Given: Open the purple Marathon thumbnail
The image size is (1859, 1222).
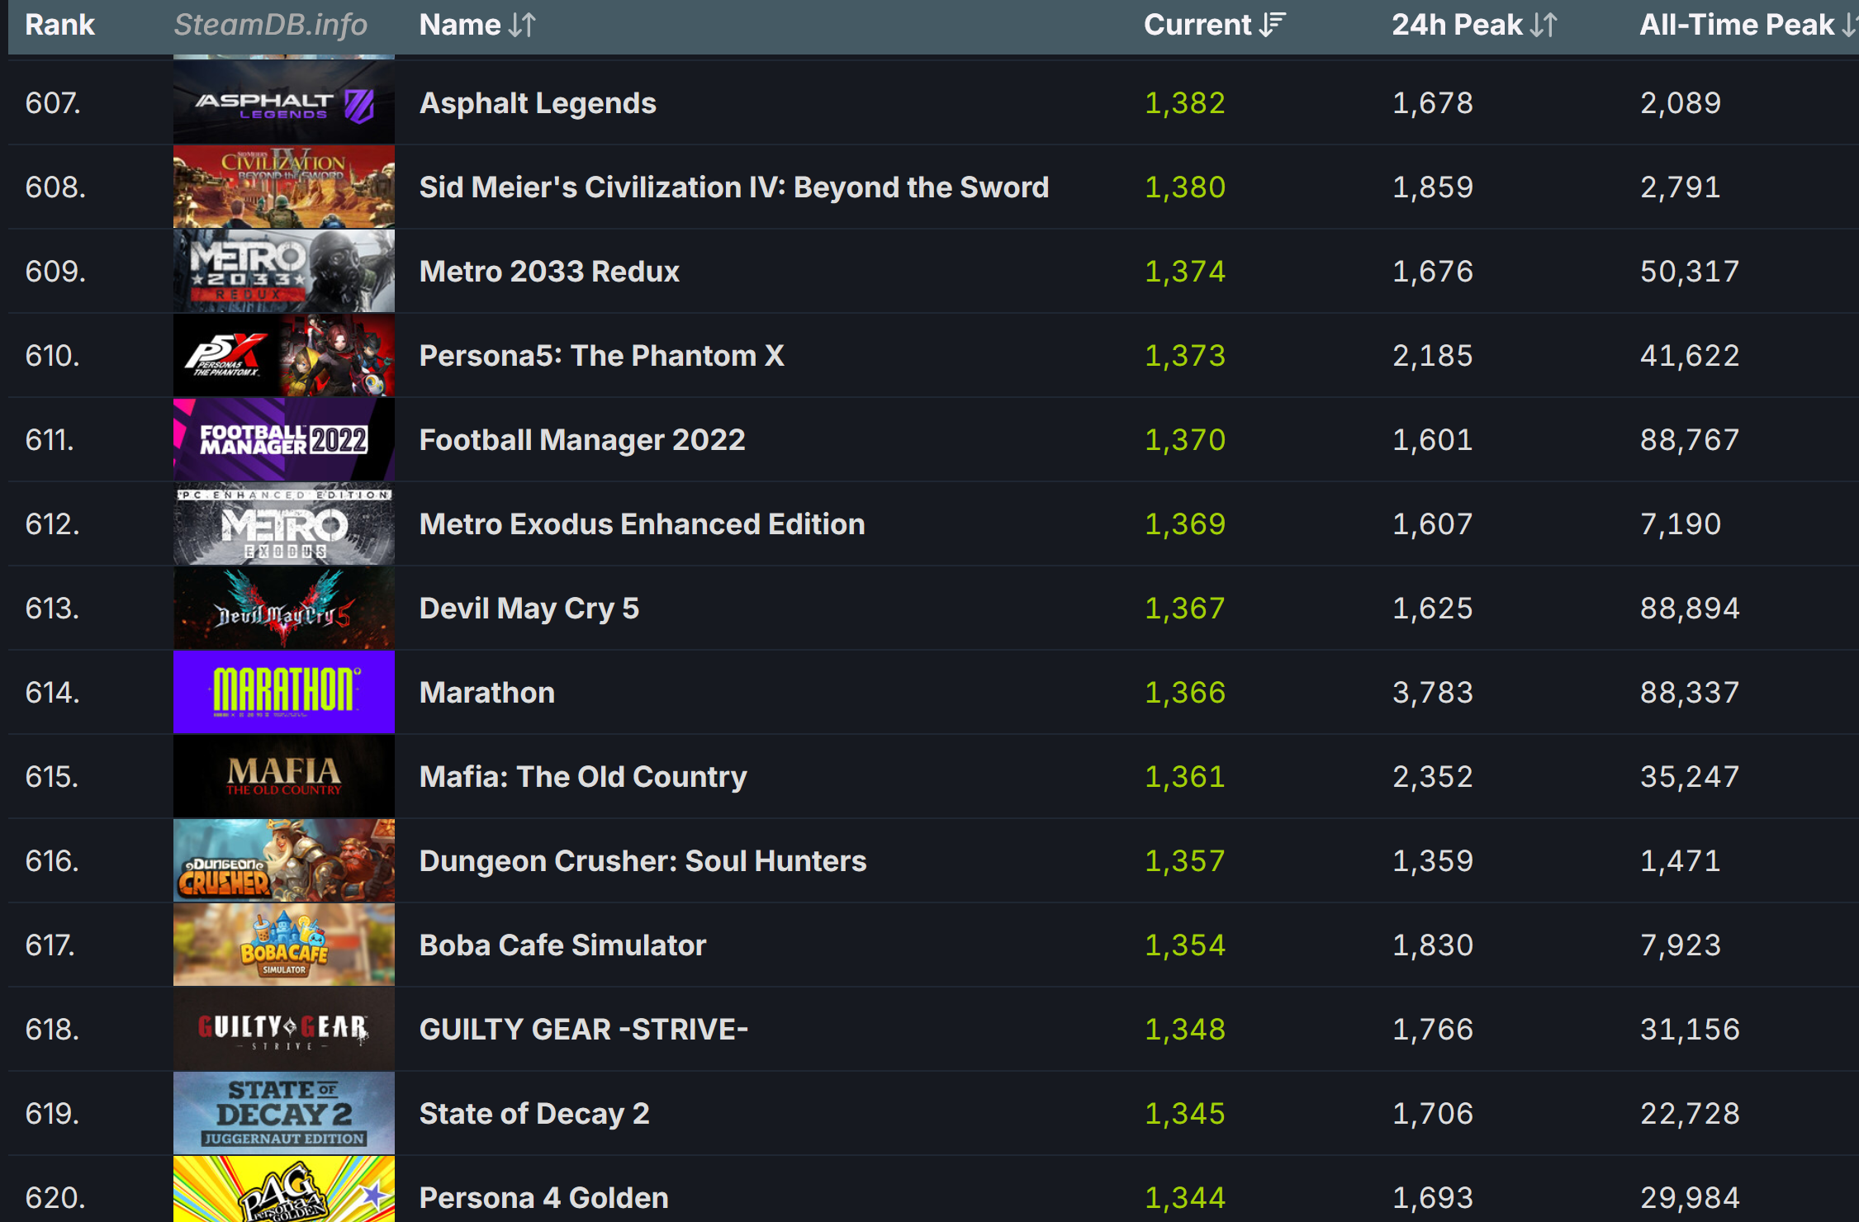Looking at the screenshot, I should coord(284,693).
